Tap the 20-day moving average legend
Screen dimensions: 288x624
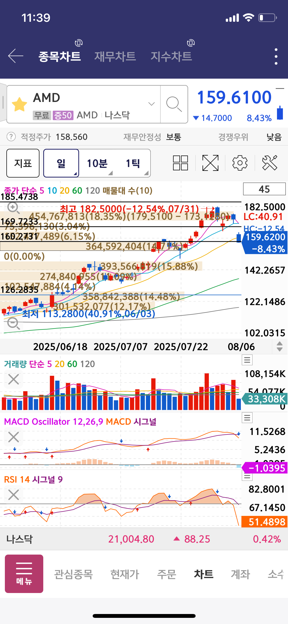point(65,191)
